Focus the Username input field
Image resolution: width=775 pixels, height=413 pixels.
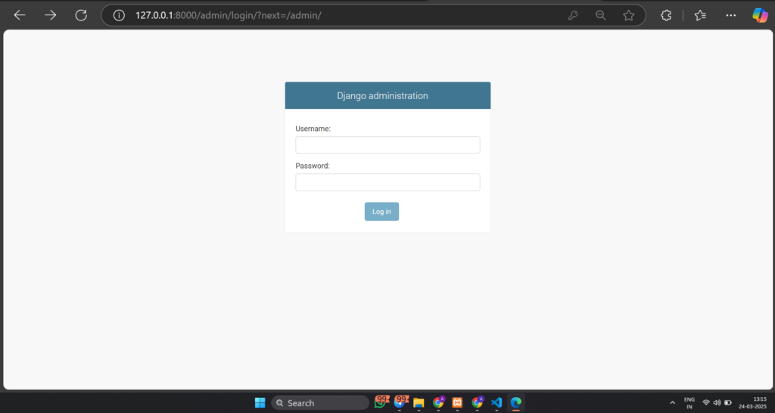point(387,144)
